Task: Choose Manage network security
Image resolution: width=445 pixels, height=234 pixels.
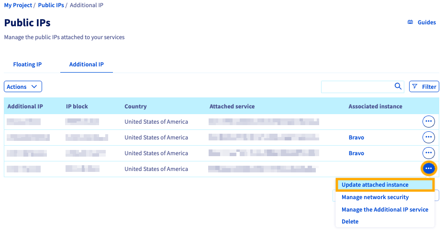Action: click(375, 197)
